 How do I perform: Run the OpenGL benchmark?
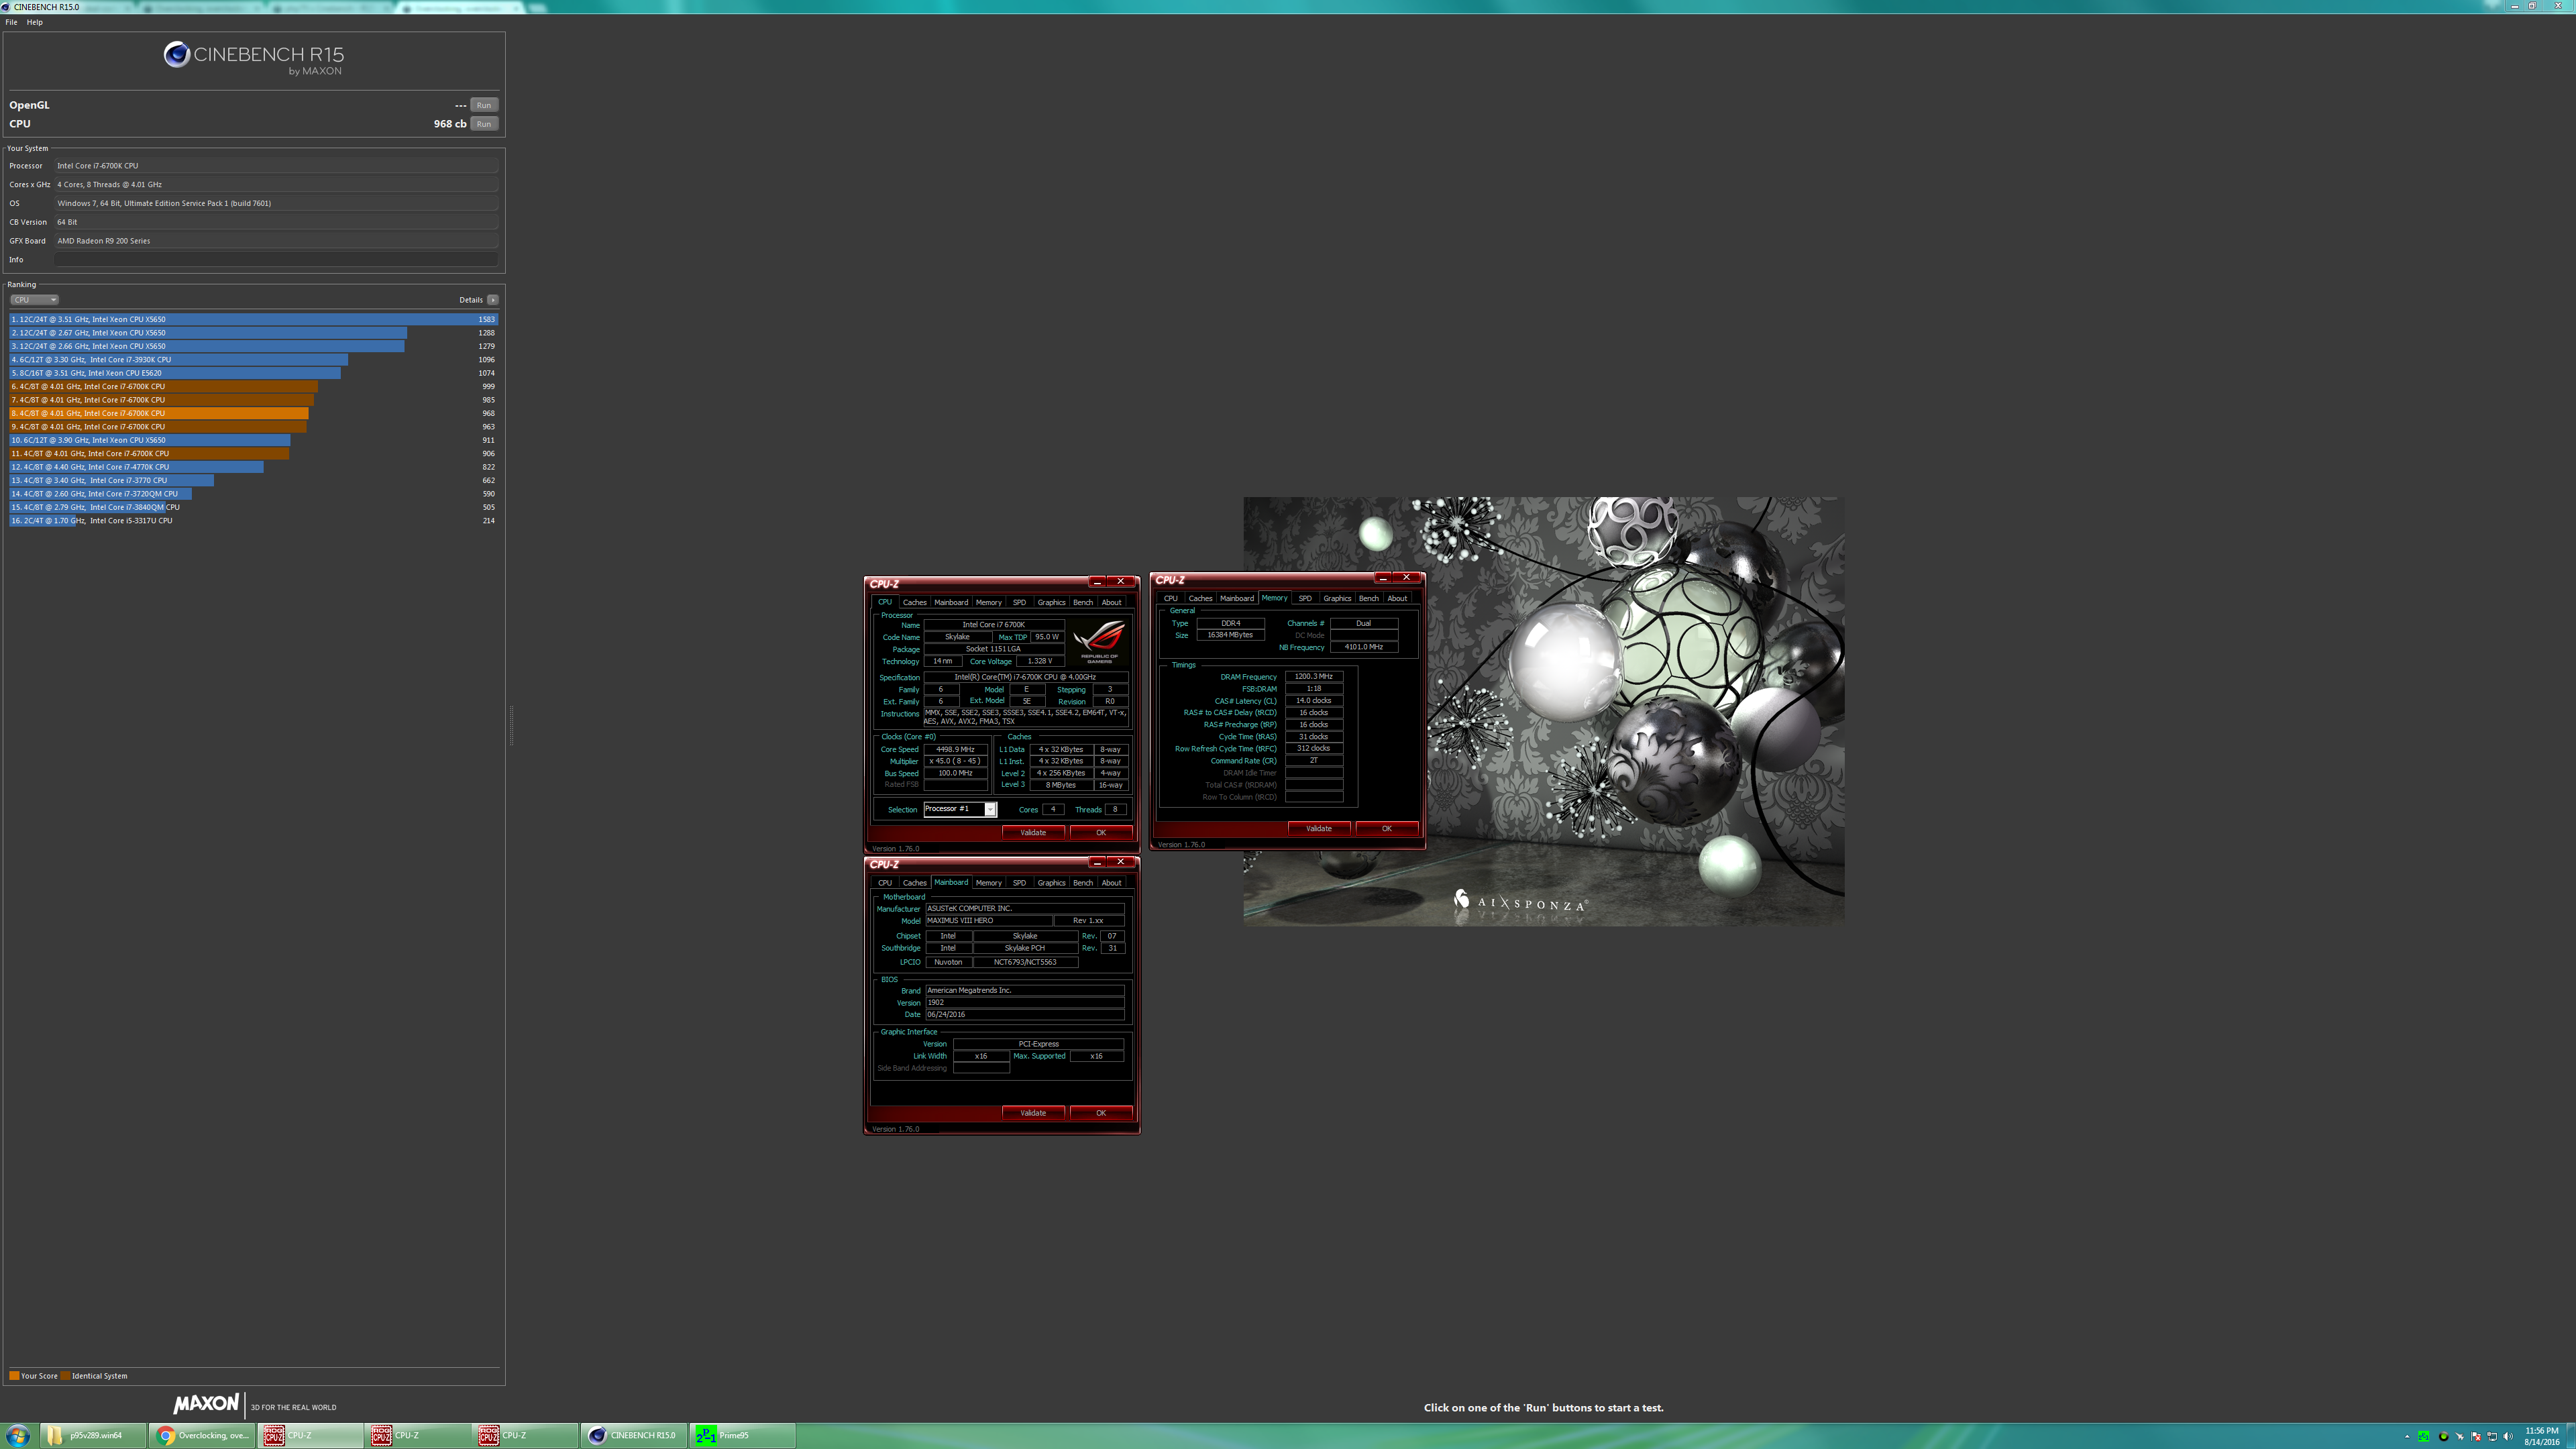tap(484, 105)
